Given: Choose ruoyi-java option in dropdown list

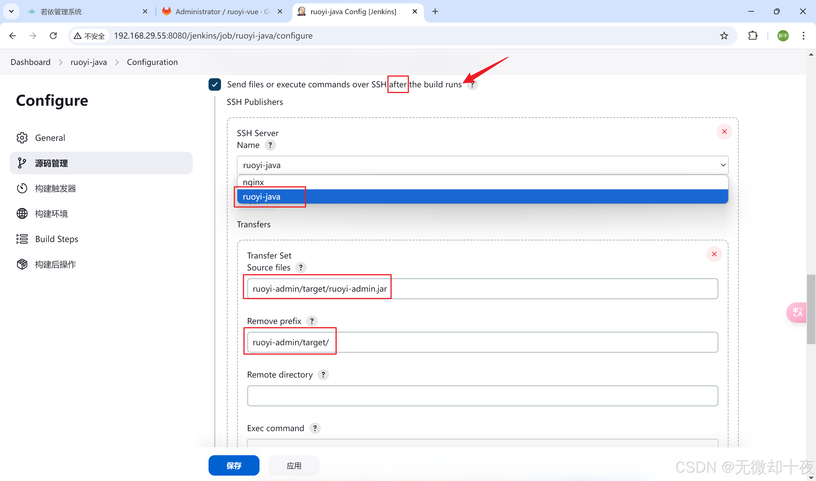Looking at the screenshot, I should pyautogui.click(x=262, y=197).
